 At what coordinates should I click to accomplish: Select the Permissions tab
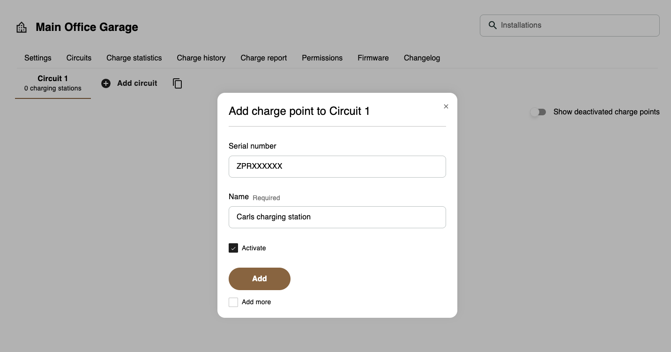(x=322, y=58)
